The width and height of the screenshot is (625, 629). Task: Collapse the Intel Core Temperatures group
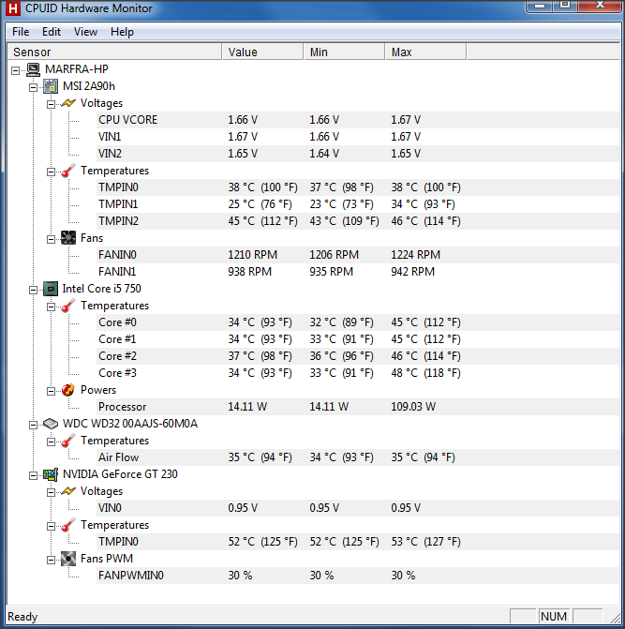[51, 307]
